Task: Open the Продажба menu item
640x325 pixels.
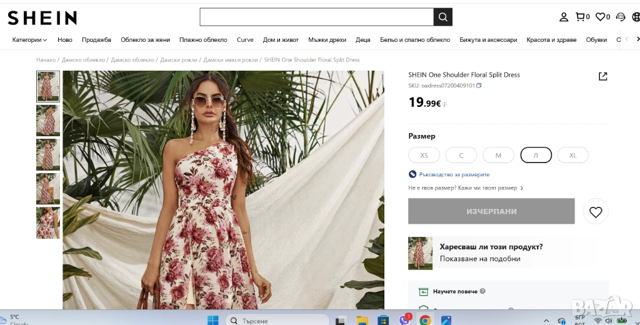Action: click(x=96, y=39)
